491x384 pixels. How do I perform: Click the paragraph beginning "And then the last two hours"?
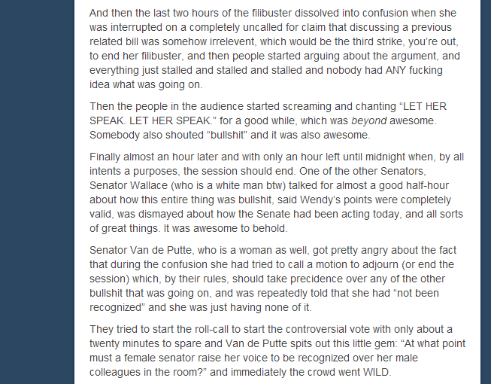(x=274, y=49)
